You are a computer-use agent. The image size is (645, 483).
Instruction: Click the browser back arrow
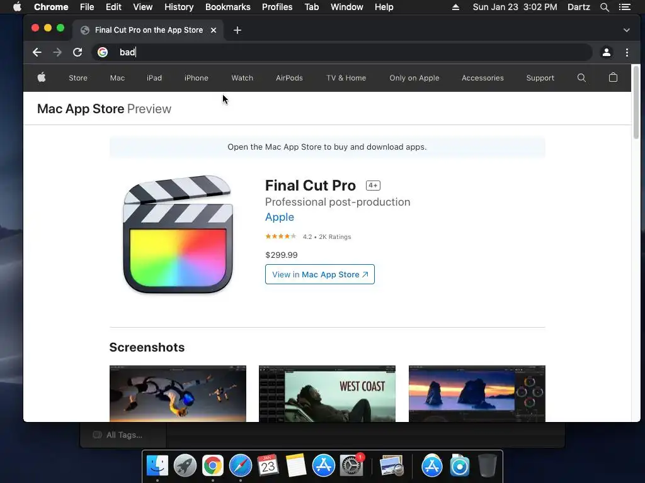click(37, 52)
